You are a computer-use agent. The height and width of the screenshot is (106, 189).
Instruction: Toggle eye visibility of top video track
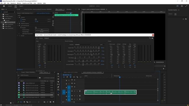pos(74,80)
